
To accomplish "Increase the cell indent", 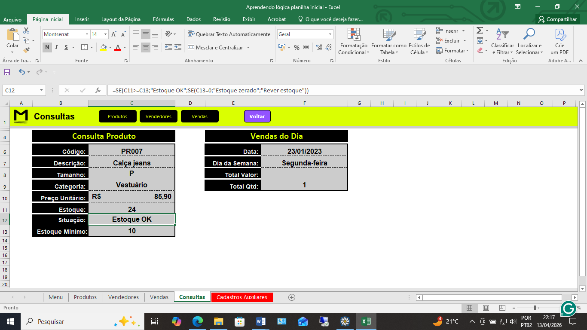I will click(178, 47).
